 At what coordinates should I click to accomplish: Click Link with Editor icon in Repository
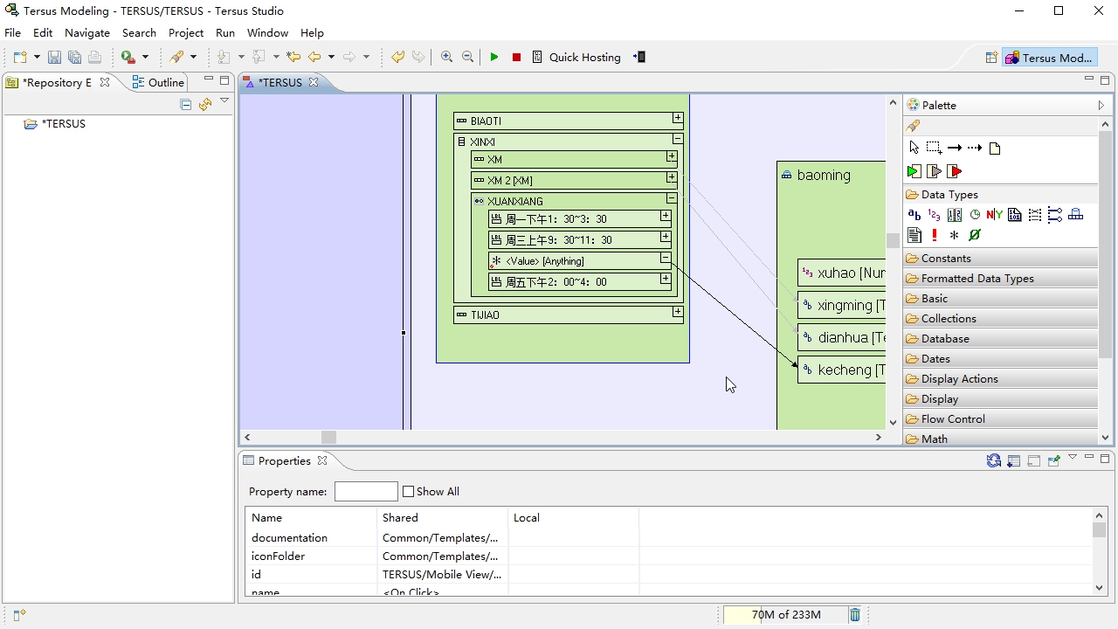point(205,105)
